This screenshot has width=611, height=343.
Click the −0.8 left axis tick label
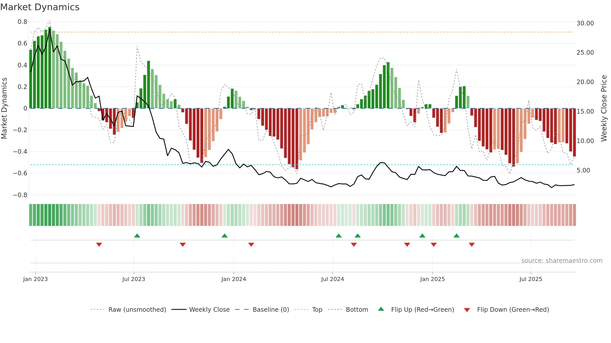pos(20,195)
